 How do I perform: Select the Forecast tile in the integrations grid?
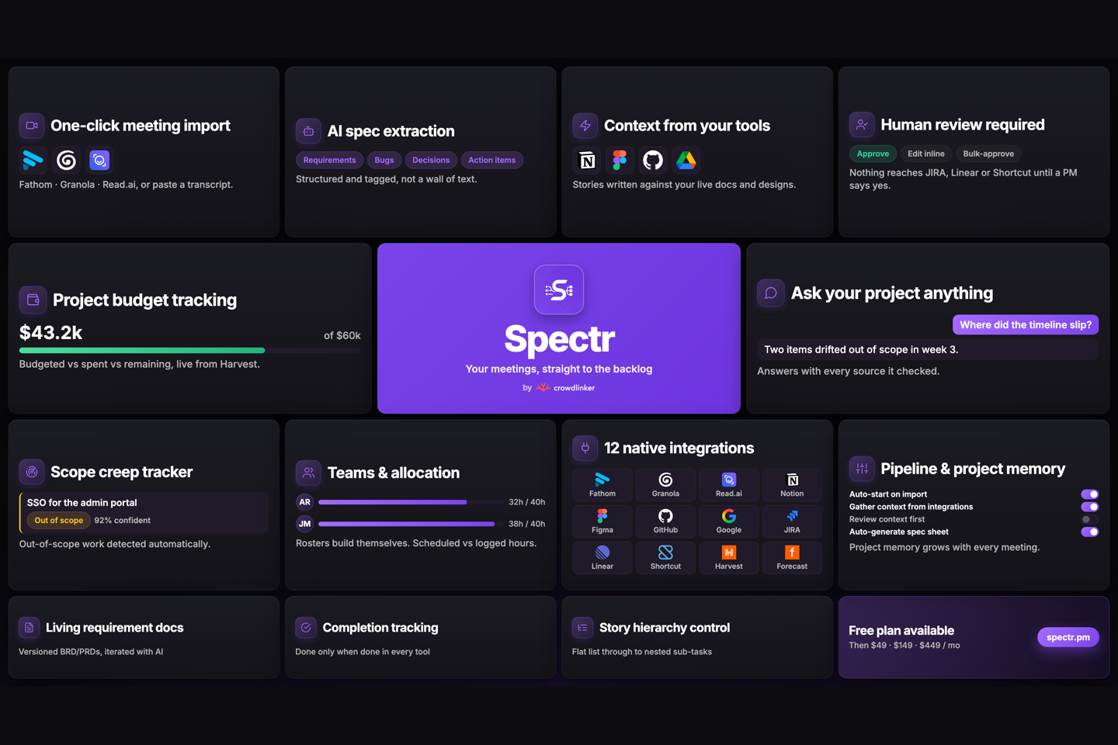point(792,557)
